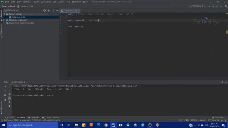Open Telegram from taskbar
Image resolution: width=228 pixels, height=128 pixels.
pyautogui.click(x=142, y=125)
